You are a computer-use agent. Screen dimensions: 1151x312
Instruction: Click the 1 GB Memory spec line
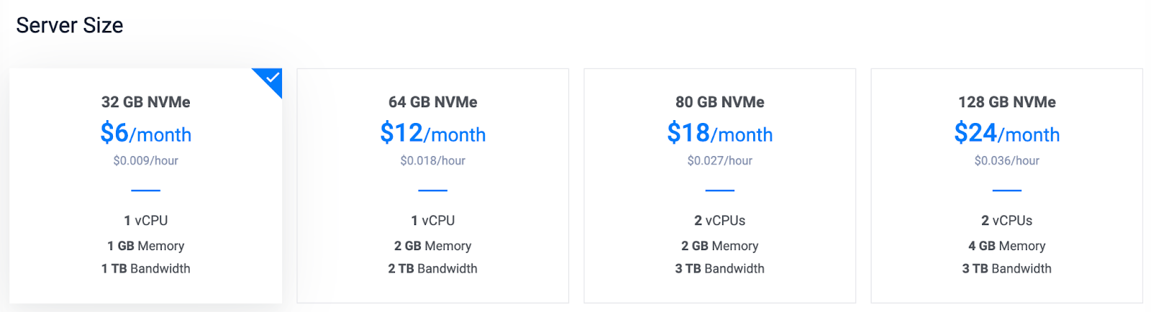coord(145,246)
